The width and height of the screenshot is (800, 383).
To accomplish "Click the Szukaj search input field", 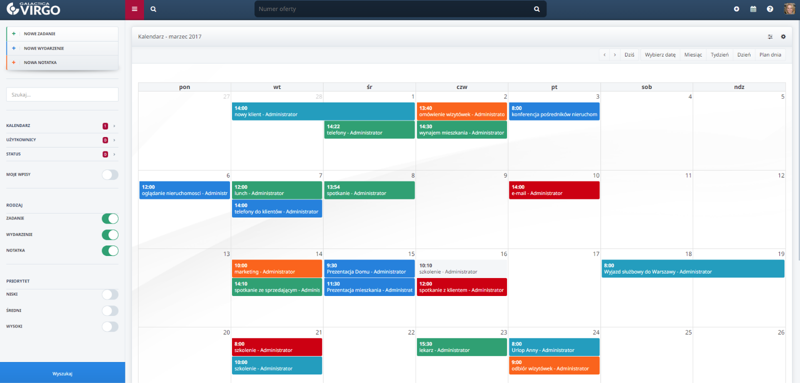I will [x=62, y=94].
